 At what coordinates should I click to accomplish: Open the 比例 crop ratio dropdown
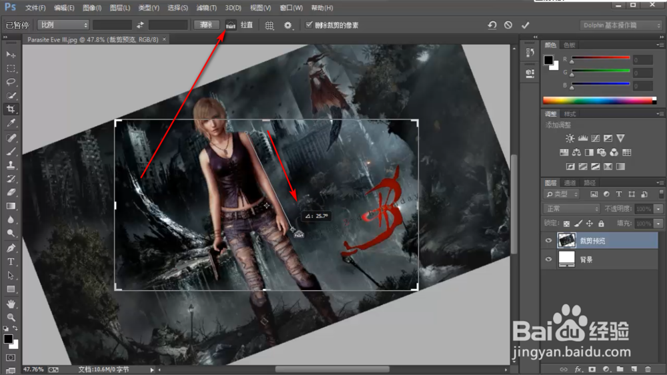[63, 25]
